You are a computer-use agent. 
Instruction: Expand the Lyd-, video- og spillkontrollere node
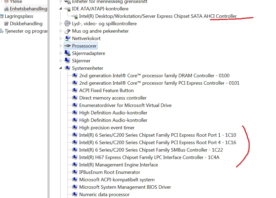click(x=61, y=23)
